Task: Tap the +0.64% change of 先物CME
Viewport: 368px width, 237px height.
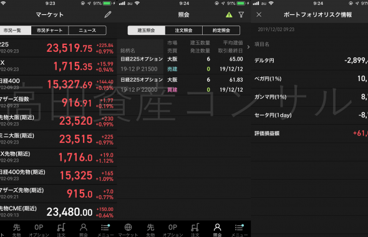Action: pyautogui.click(x=105, y=215)
